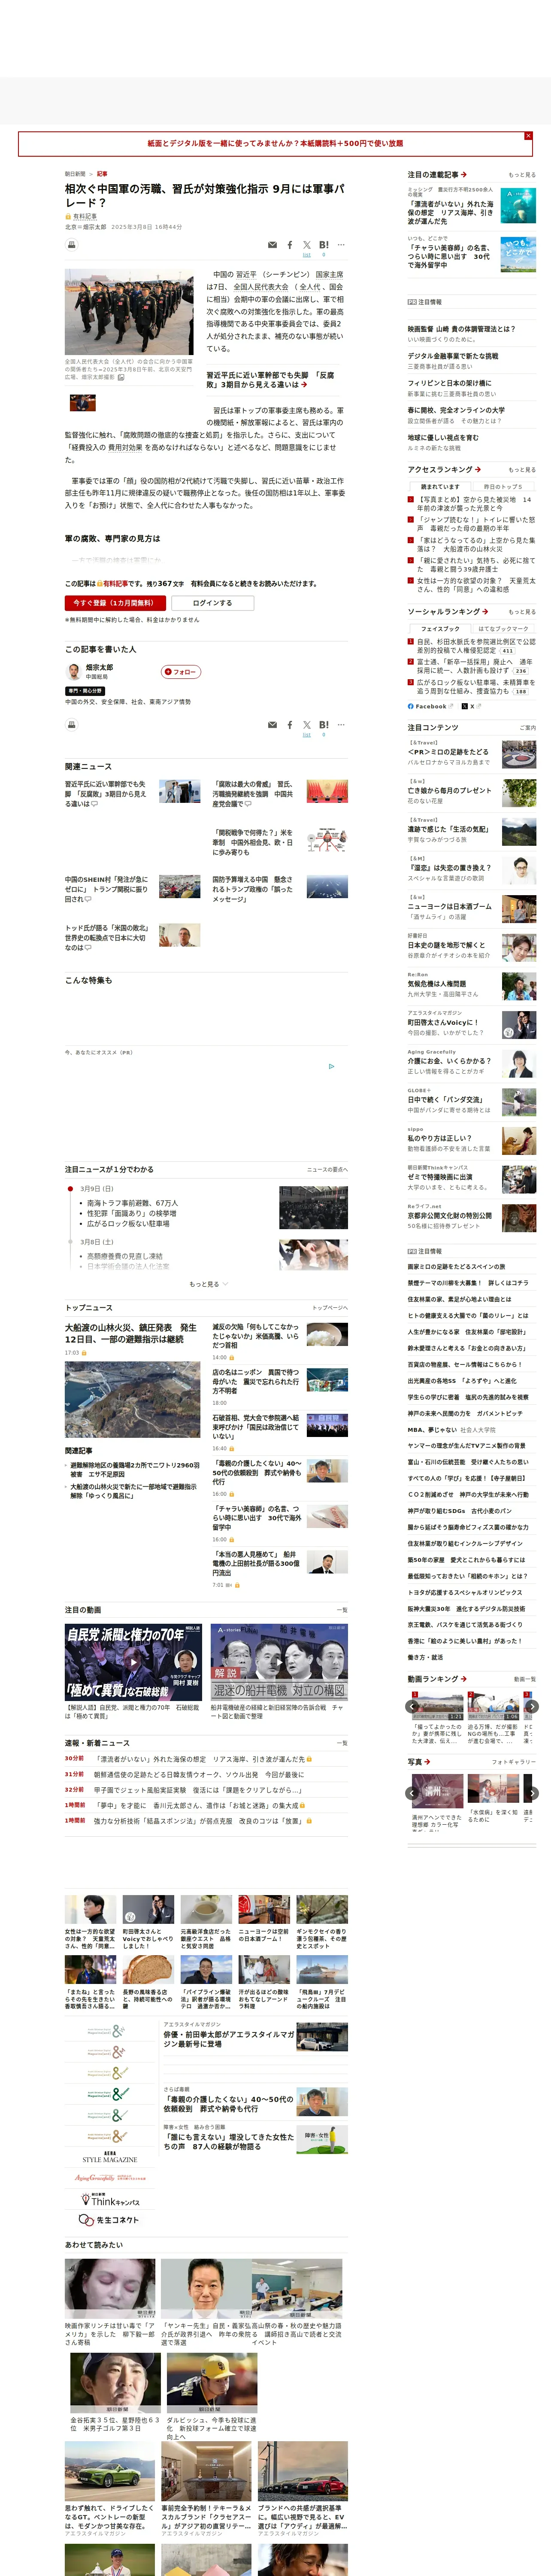551x2576 pixels.
Task: Click the small red thumbnail below the main photo
Action: [83, 403]
